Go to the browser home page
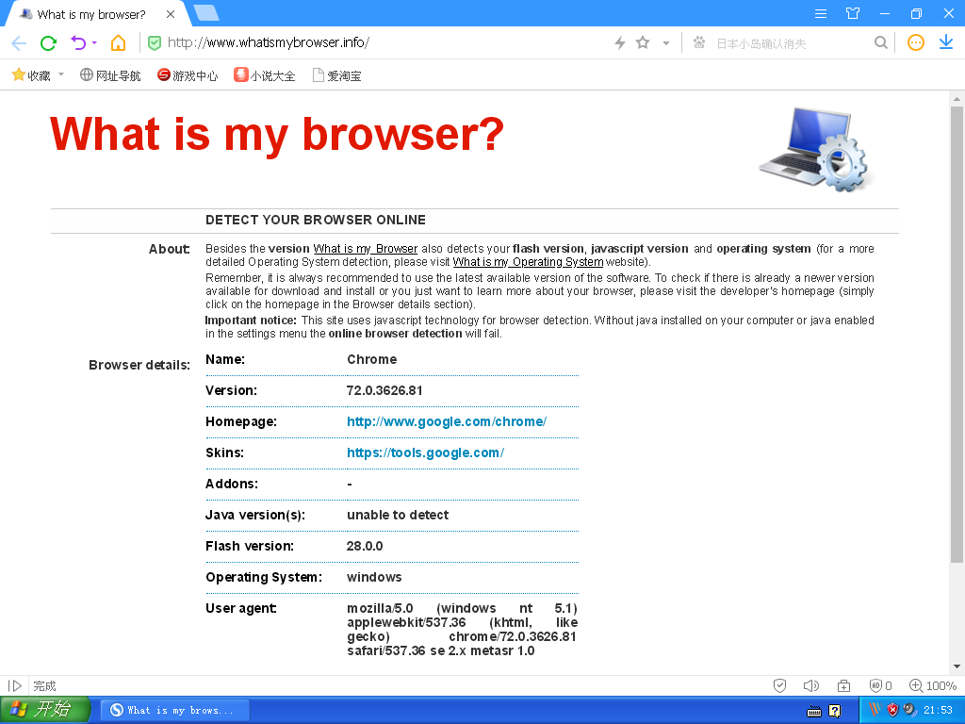Image resolution: width=965 pixels, height=724 pixels. [x=118, y=42]
